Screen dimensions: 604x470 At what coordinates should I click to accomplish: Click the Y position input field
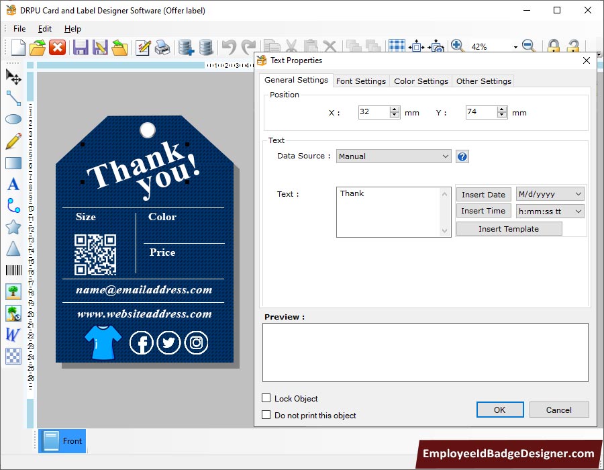pyautogui.click(x=481, y=112)
